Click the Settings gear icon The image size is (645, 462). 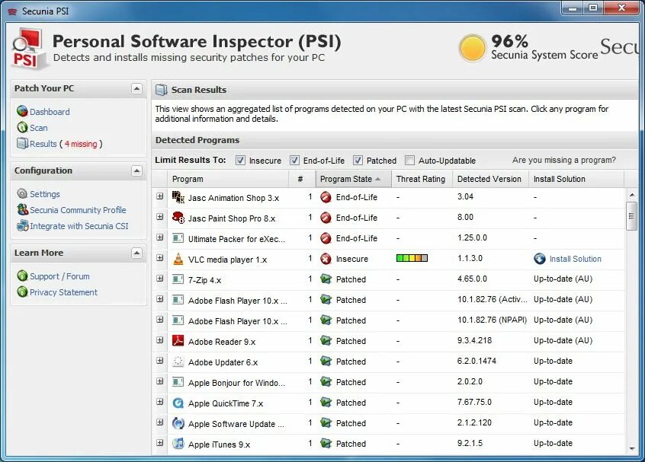point(22,193)
